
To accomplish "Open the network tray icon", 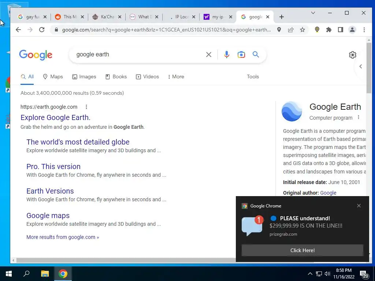I will coord(319,274).
